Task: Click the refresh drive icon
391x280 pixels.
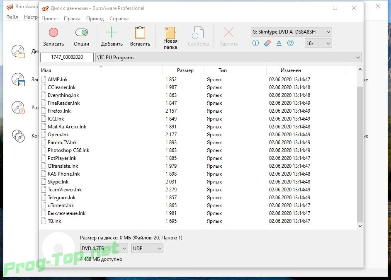Action: coord(290,43)
